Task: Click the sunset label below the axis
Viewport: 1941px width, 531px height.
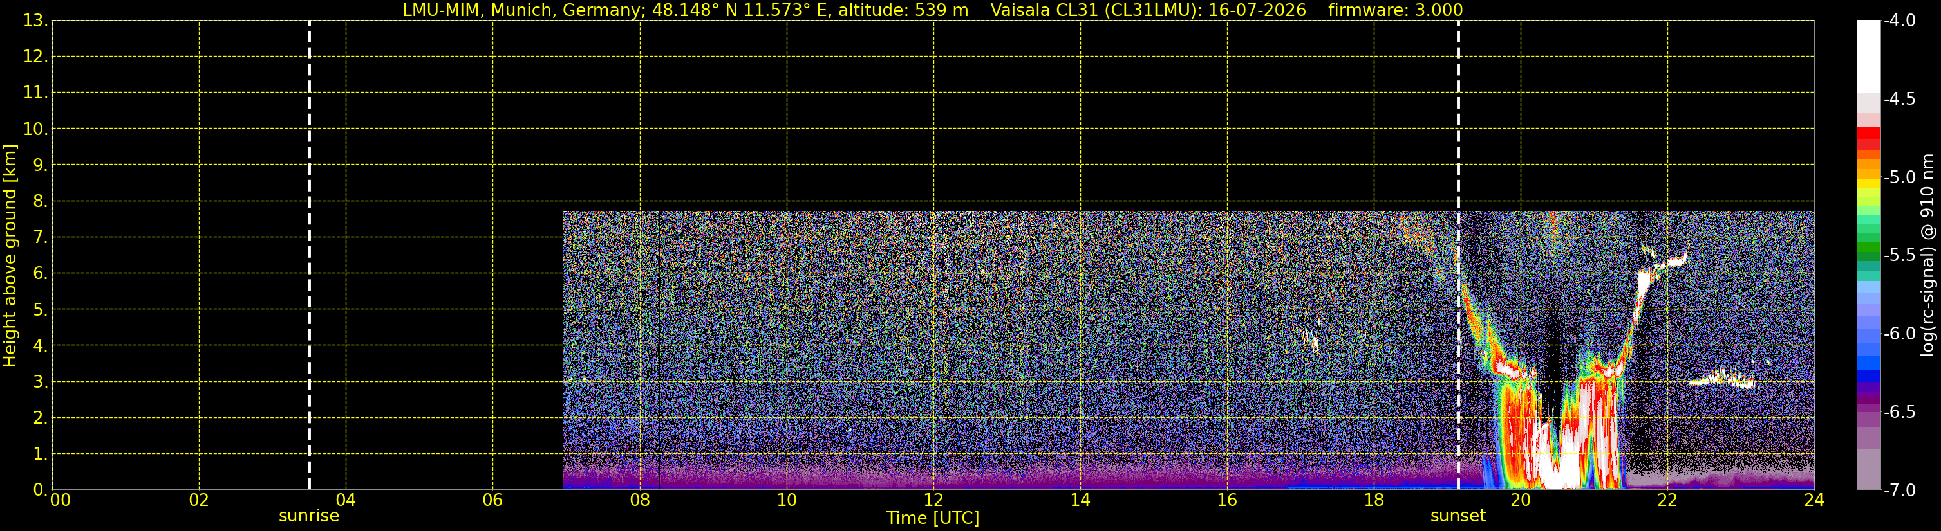Action: (1458, 516)
